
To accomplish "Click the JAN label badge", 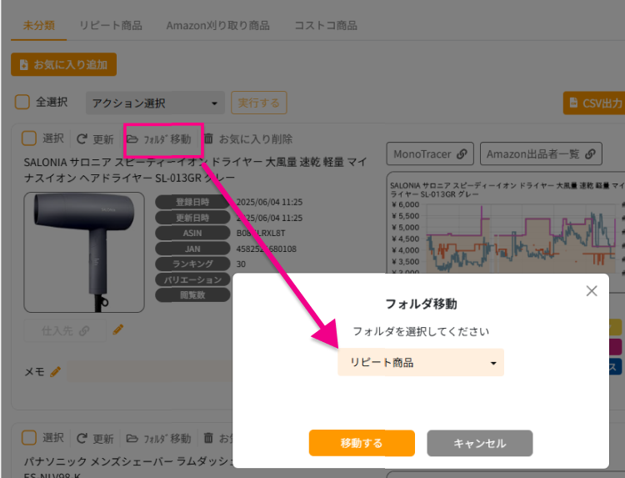I will point(192,249).
